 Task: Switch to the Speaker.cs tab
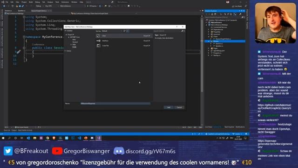21,11
